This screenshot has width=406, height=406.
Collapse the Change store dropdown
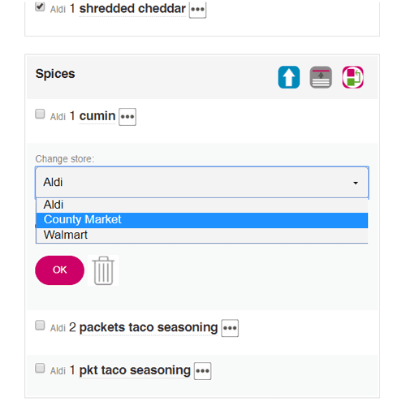pyautogui.click(x=202, y=183)
